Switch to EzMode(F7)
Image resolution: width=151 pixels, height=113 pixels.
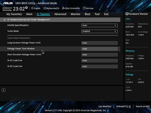coord(124,106)
